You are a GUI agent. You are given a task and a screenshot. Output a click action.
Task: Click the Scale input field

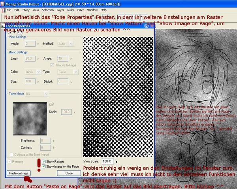click(x=66, y=112)
